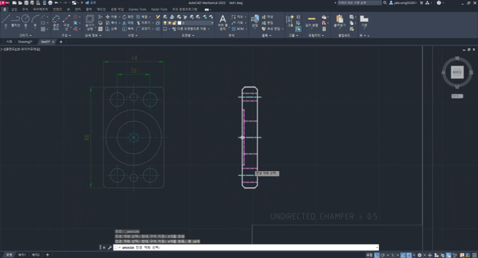Switch to the Express Tools ribbon tab

point(137,9)
